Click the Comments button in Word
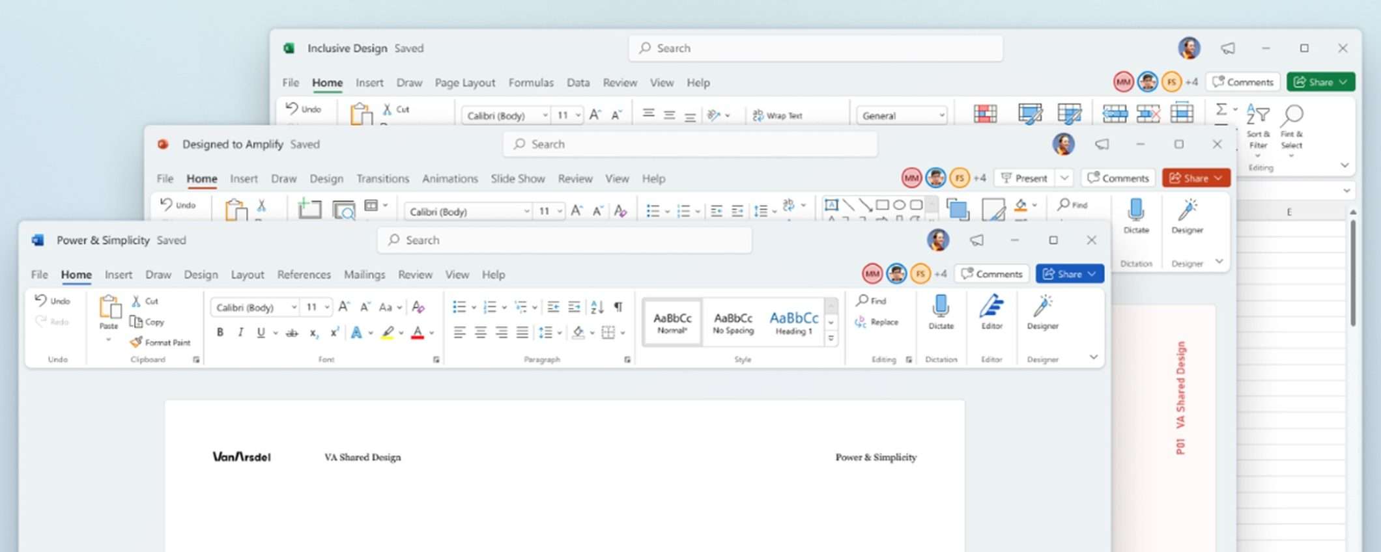 [991, 274]
